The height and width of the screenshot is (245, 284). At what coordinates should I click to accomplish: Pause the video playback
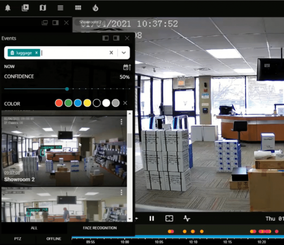tap(152, 219)
